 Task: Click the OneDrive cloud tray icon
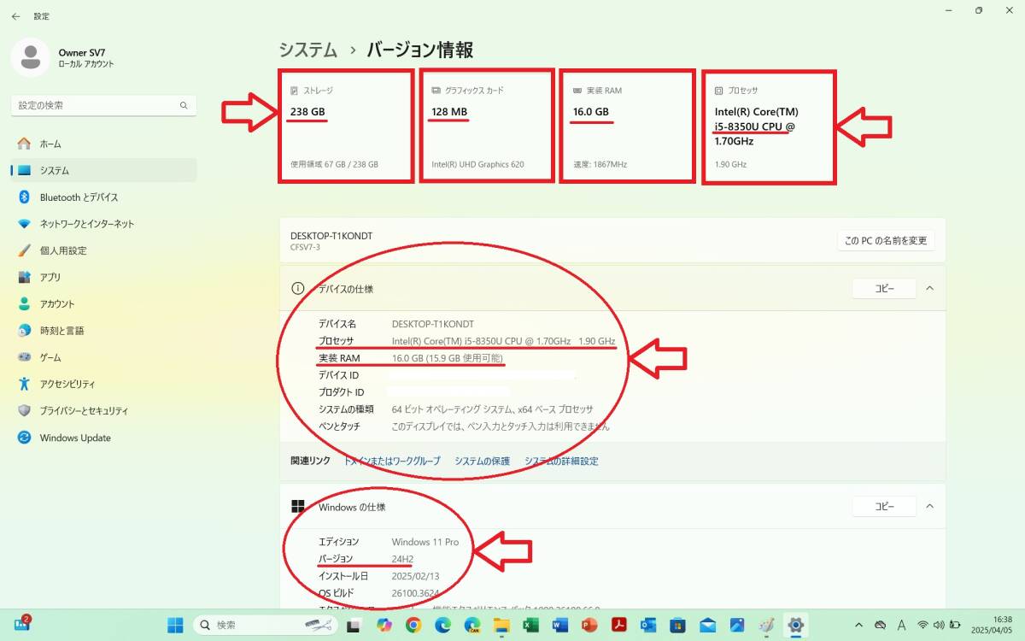coord(880,625)
